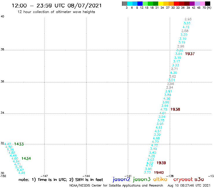Click subtitle '12 hour collection of altimeter wave heights'
This screenshot has width=214, height=188.
pyautogui.click(x=56, y=12)
